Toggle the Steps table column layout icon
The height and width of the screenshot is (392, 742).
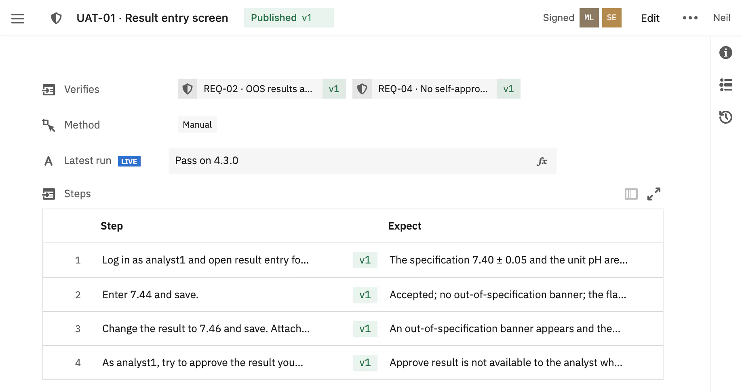[631, 194]
